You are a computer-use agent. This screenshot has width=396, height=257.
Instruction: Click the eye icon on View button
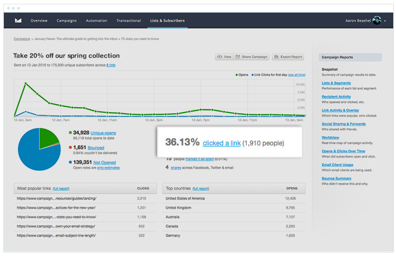click(219, 57)
